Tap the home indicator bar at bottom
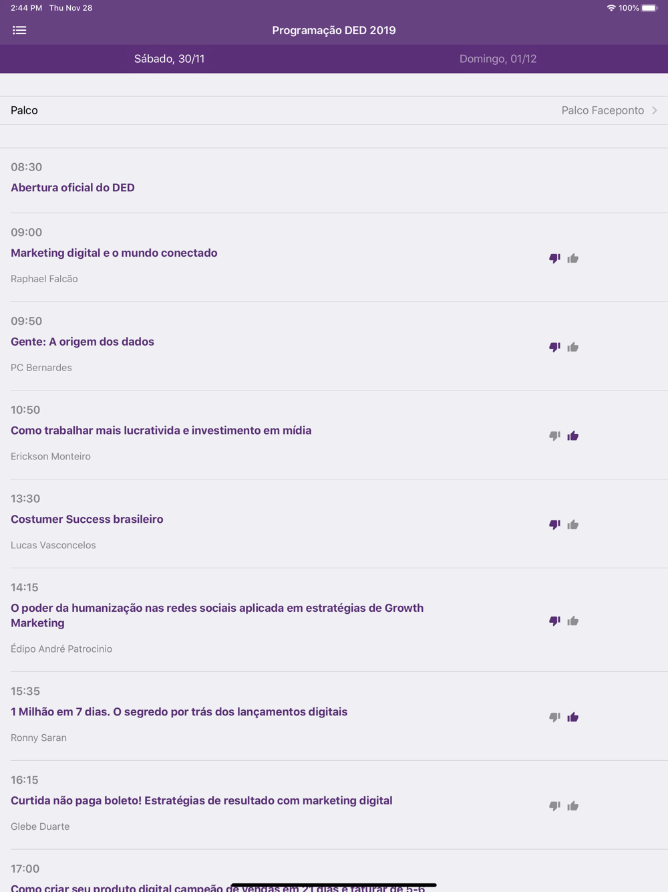The height and width of the screenshot is (892, 668). (x=334, y=885)
